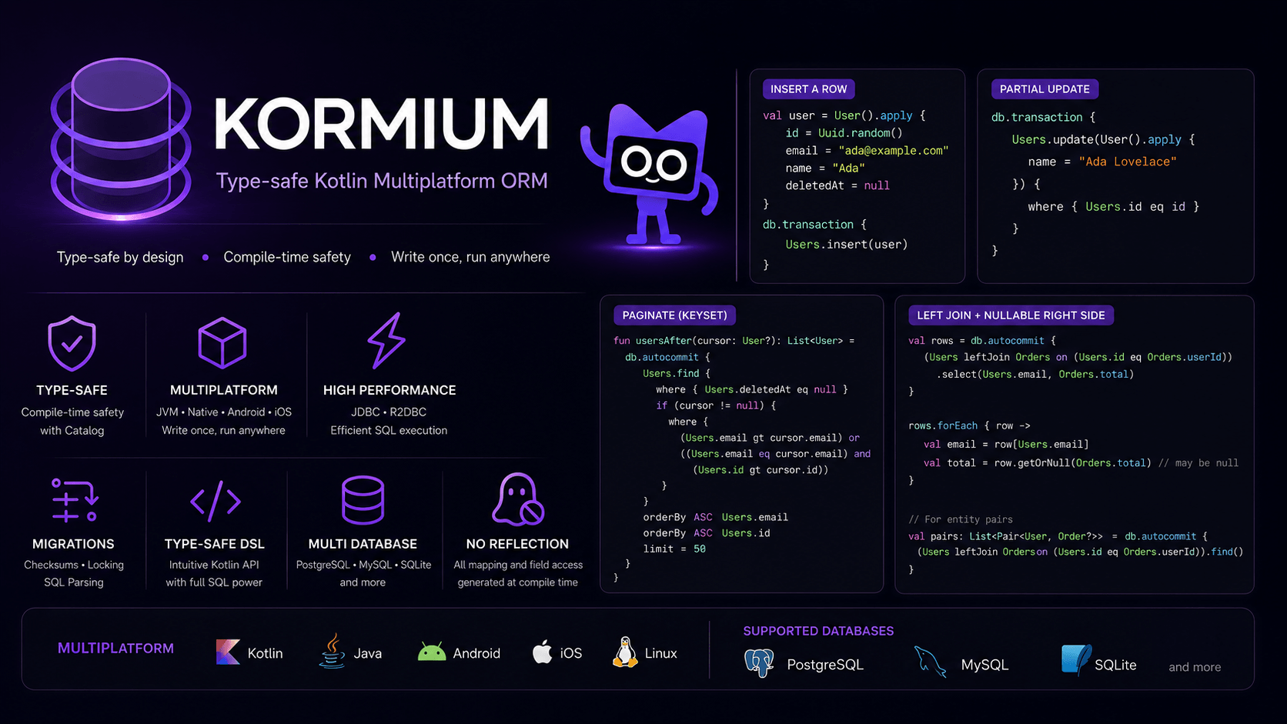Click the No Reflection ghost icon
Screen dimensions: 1287x724
pyautogui.click(x=518, y=499)
